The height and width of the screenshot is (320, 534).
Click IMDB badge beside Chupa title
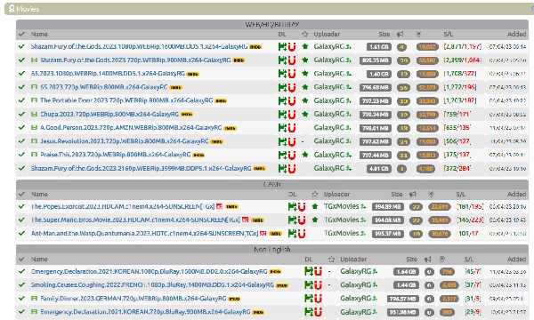(x=187, y=115)
